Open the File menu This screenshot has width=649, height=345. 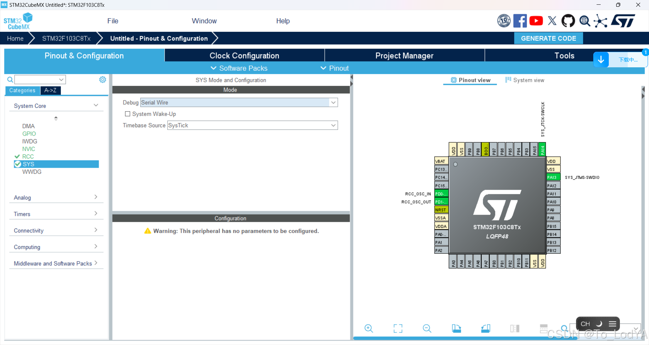[x=113, y=21]
